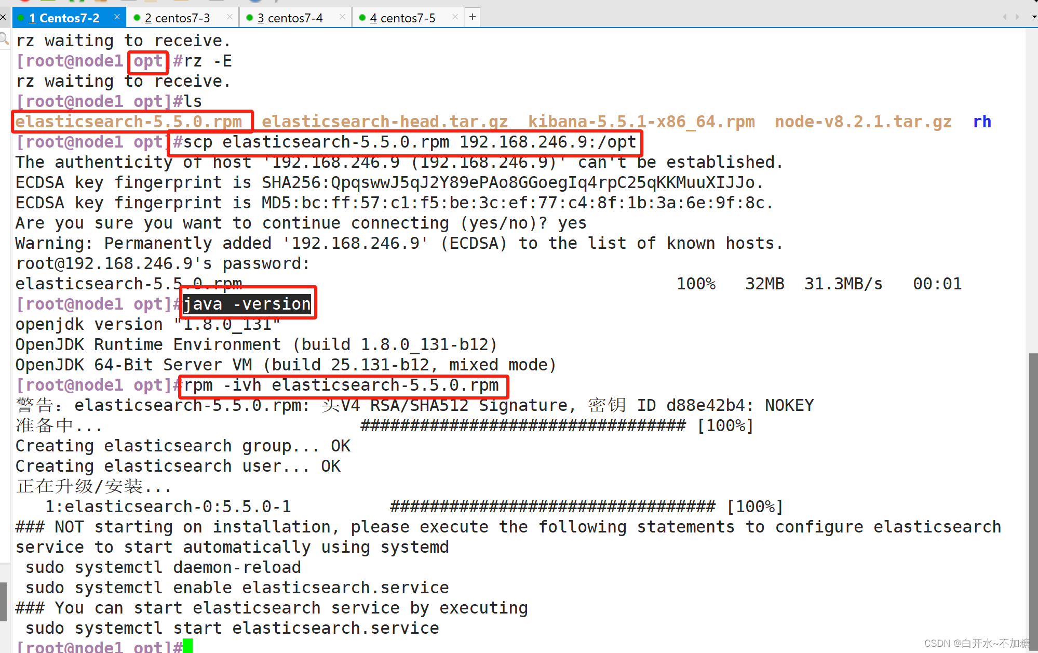Click the 1:elasticsearch-0:5.5.0-1 install line
The image size is (1038, 653).
(414, 507)
